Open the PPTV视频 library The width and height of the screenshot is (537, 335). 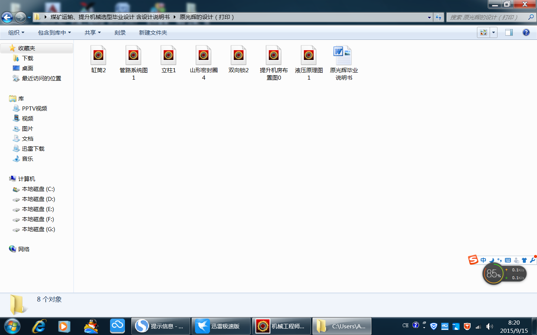(34, 109)
